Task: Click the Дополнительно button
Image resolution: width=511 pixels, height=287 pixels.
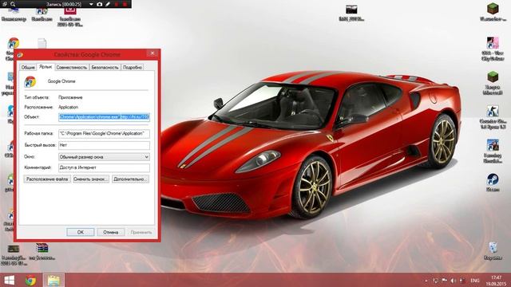Action: pyautogui.click(x=130, y=179)
